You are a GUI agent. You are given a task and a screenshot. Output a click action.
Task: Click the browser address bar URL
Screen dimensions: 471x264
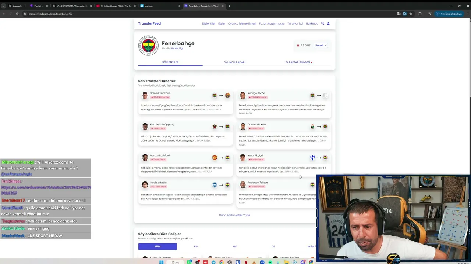tap(51, 14)
